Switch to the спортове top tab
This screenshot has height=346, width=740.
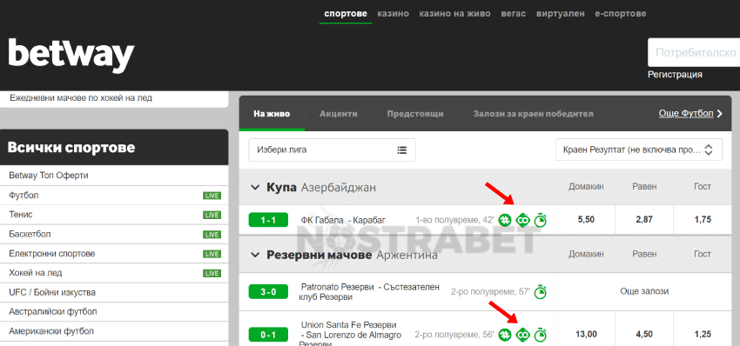point(346,14)
